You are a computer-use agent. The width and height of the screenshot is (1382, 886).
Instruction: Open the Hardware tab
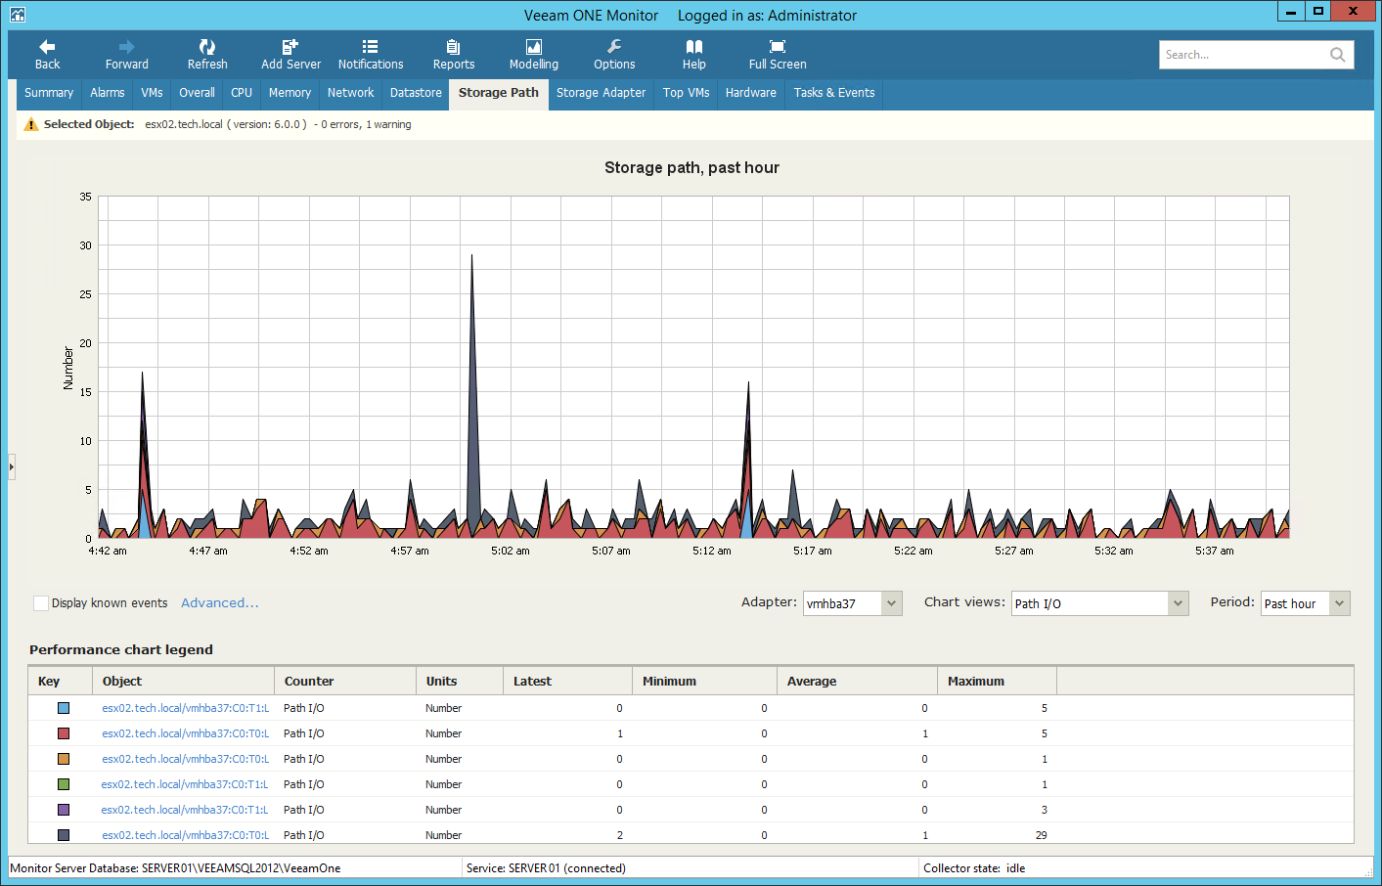click(x=751, y=93)
